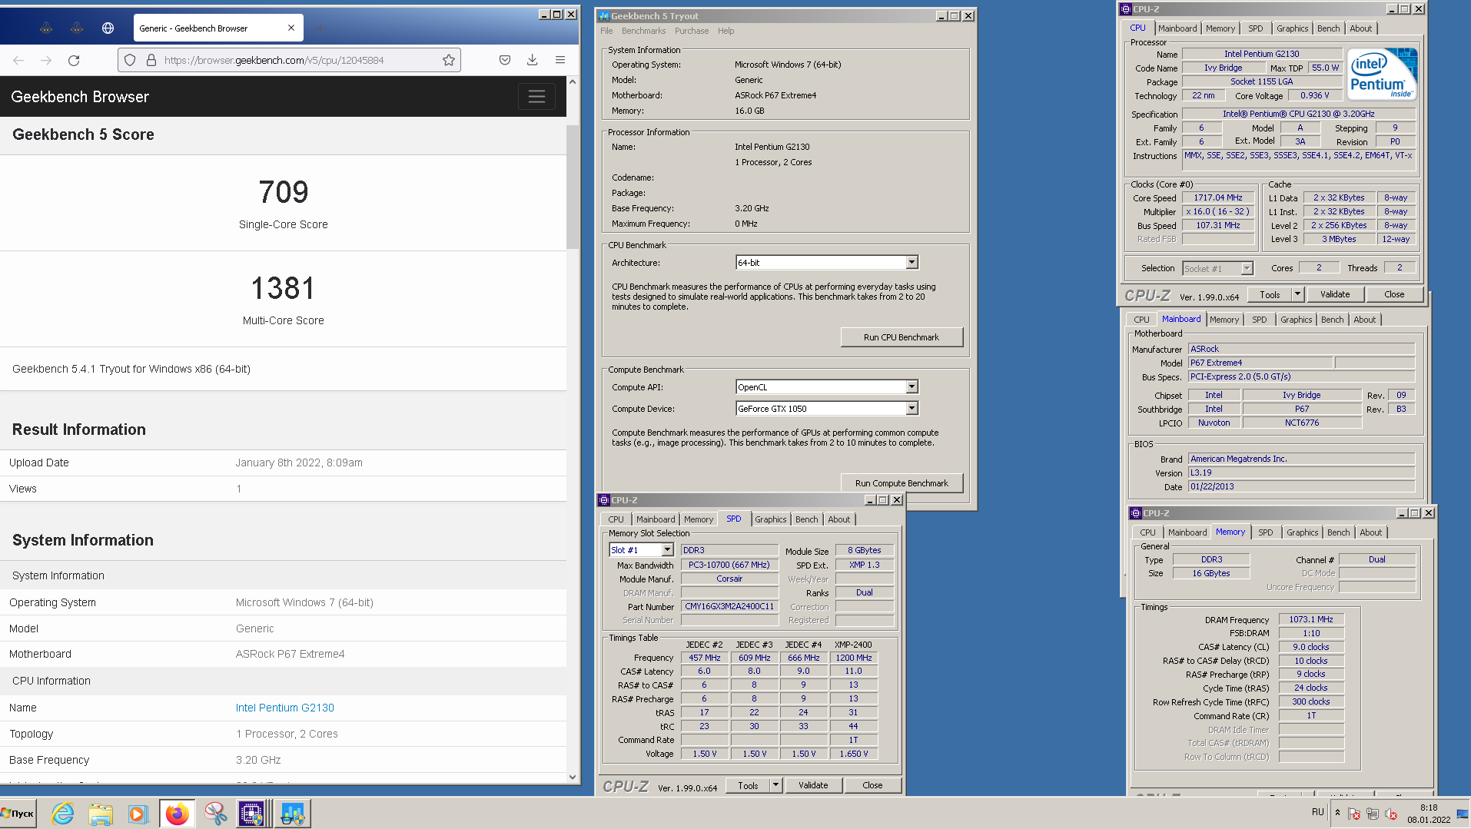Switch to Geekbench in the taskbar
Screen dimensions: 1471x829
coord(292,814)
